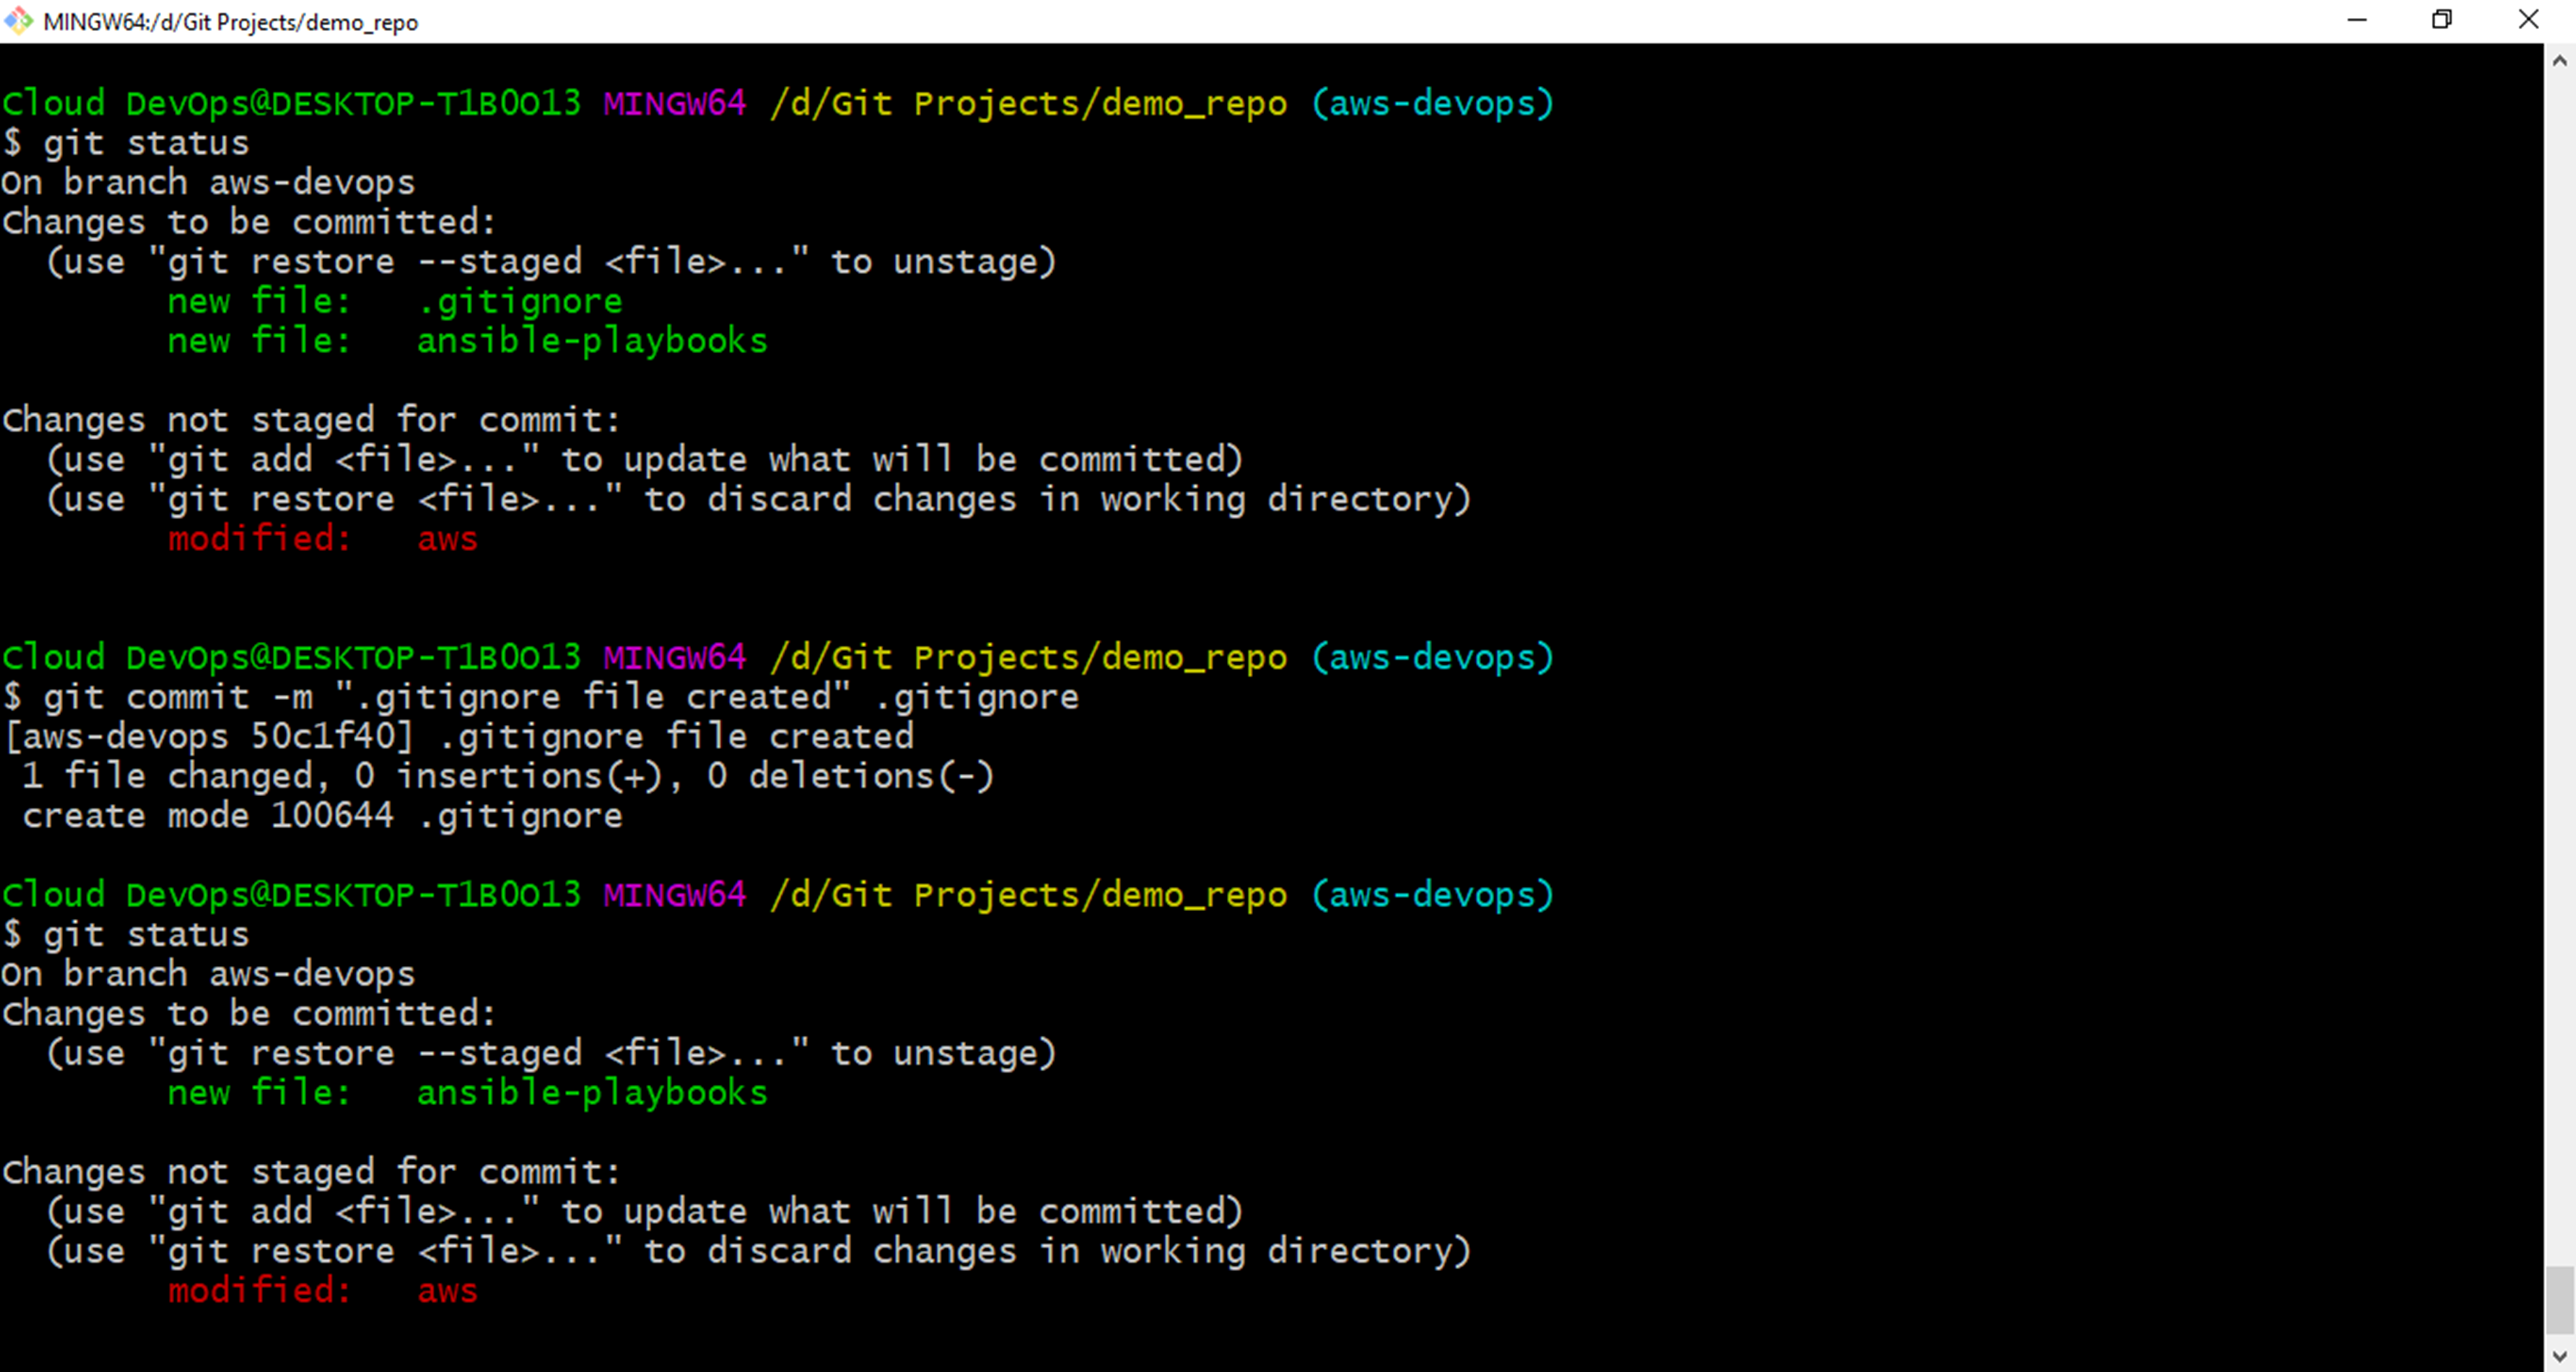This screenshot has width=2576, height=1372.
Task: Click the magenta 'MINGW64' label in the prompt
Action: click(x=674, y=102)
